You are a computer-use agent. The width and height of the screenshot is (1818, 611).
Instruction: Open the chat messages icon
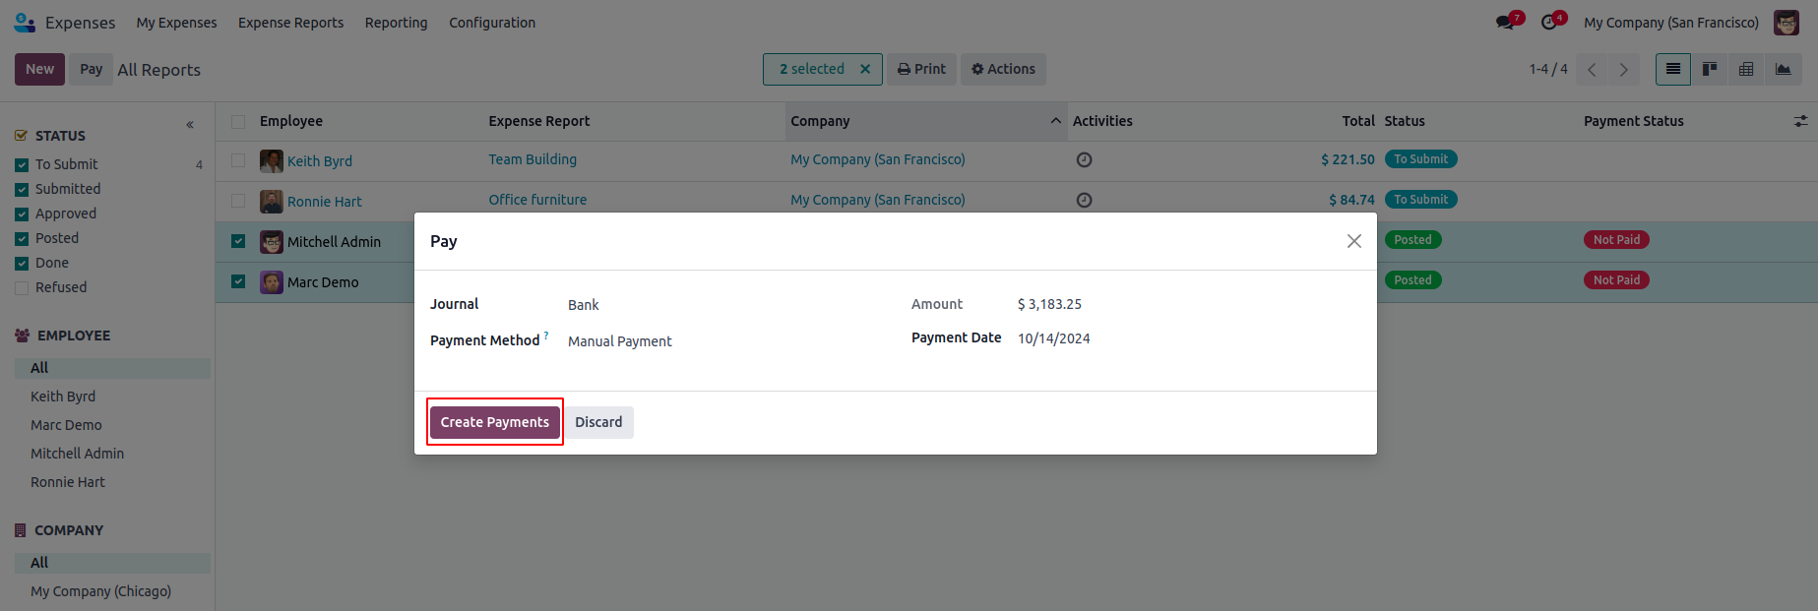(x=1506, y=22)
